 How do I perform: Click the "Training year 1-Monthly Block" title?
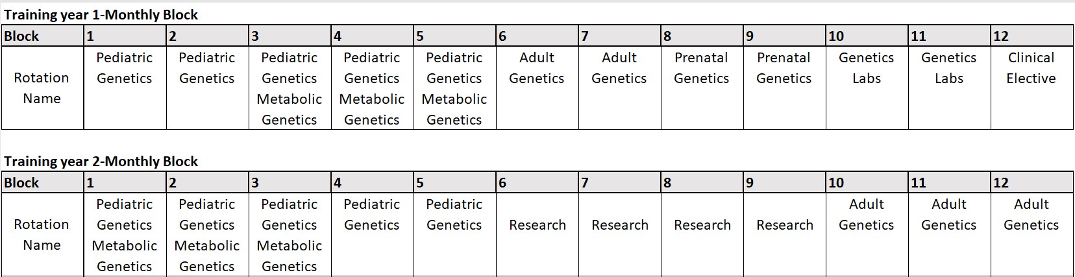coord(101,15)
